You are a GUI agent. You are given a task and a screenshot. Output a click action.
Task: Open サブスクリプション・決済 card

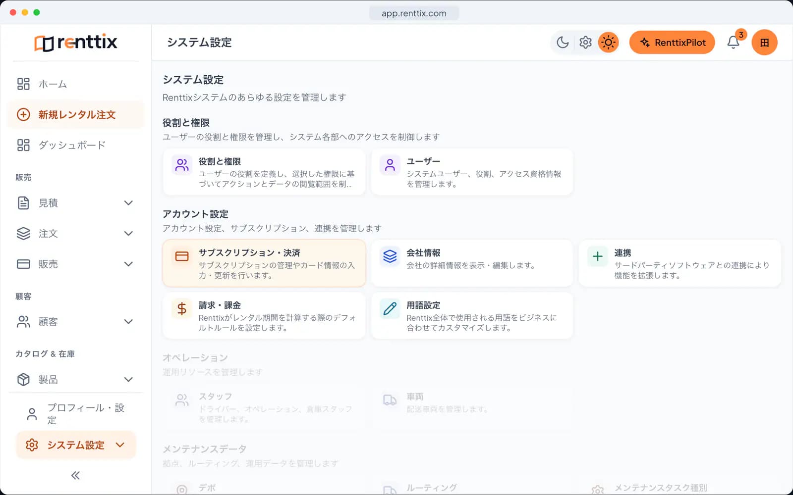[x=264, y=263]
